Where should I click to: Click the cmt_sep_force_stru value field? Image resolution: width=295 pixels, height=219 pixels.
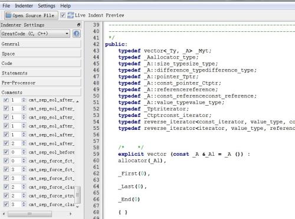16,195
